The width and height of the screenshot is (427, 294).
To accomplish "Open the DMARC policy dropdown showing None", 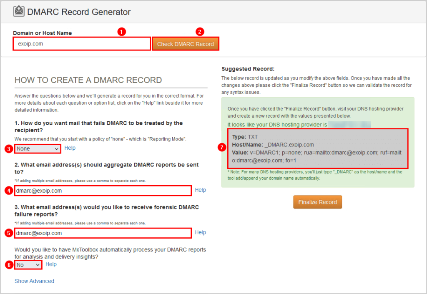I will click(x=38, y=148).
